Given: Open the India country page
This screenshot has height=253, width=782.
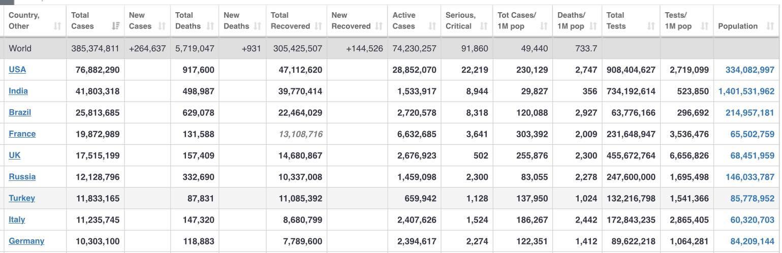Looking at the screenshot, I should pos(18,91).
